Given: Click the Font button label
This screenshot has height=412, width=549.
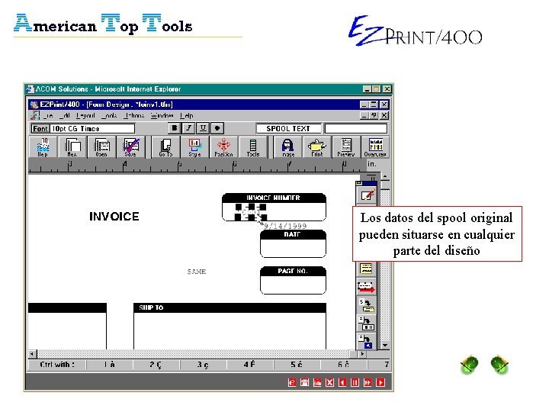Looking at the screenshot, I should click(40, 129).
